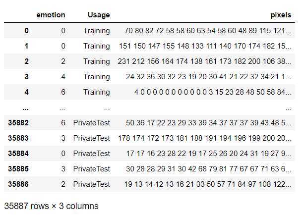Select the emotion value in row 3
The height and width of the screenshot is (215, 304).
(62, 77)
